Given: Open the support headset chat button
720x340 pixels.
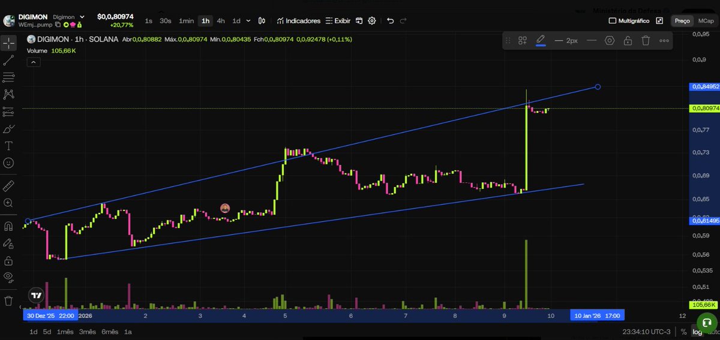Looking at the screenshot, I should click(x=706, y=322).
